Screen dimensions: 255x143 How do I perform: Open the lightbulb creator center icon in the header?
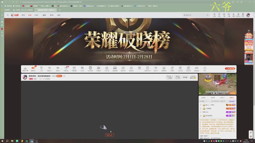tap(238, 15)
